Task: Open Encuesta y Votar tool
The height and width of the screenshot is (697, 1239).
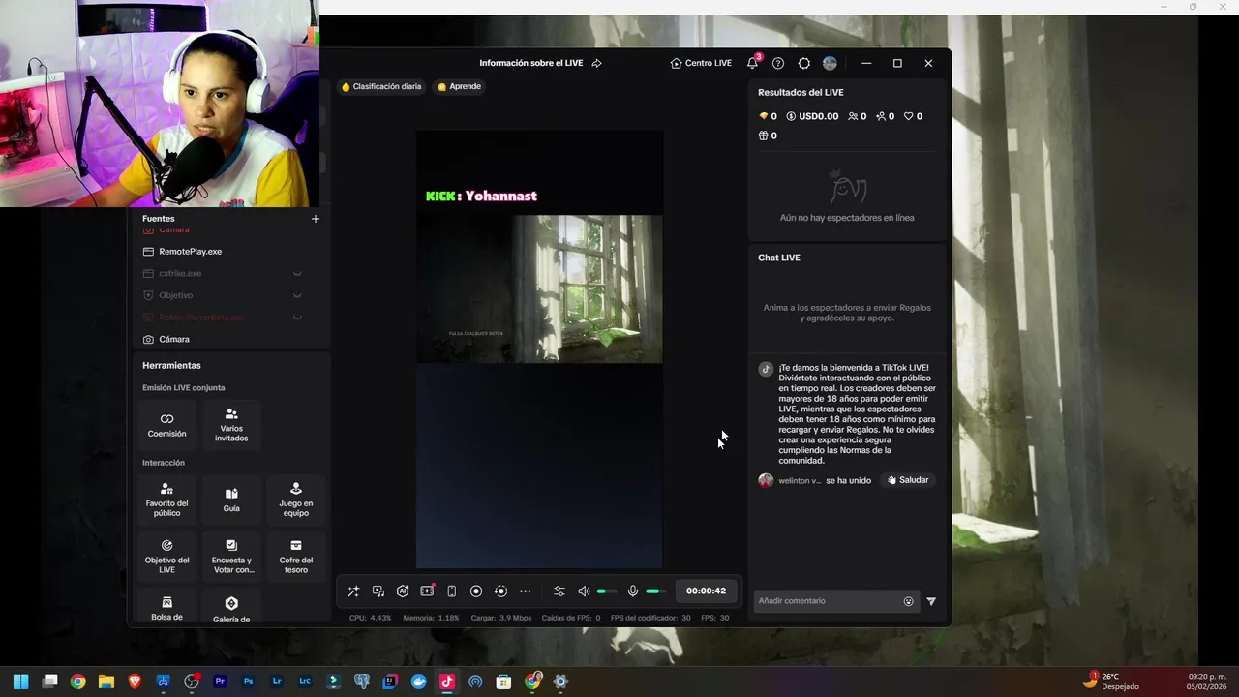Action: click(231, 557)
